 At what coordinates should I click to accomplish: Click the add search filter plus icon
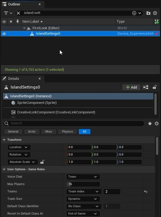coord(134,13)
